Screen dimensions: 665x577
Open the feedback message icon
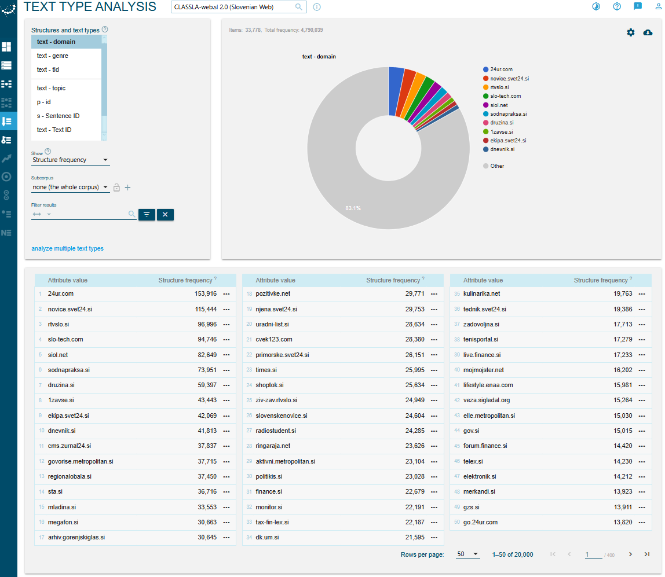pyautogui.click(x=638, y=6)
